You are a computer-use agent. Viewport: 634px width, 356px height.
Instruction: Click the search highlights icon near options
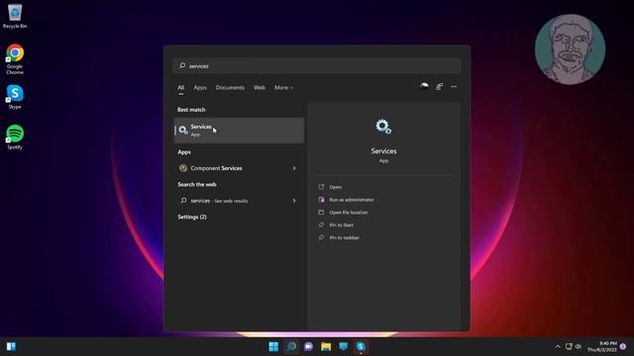point(424,86)
